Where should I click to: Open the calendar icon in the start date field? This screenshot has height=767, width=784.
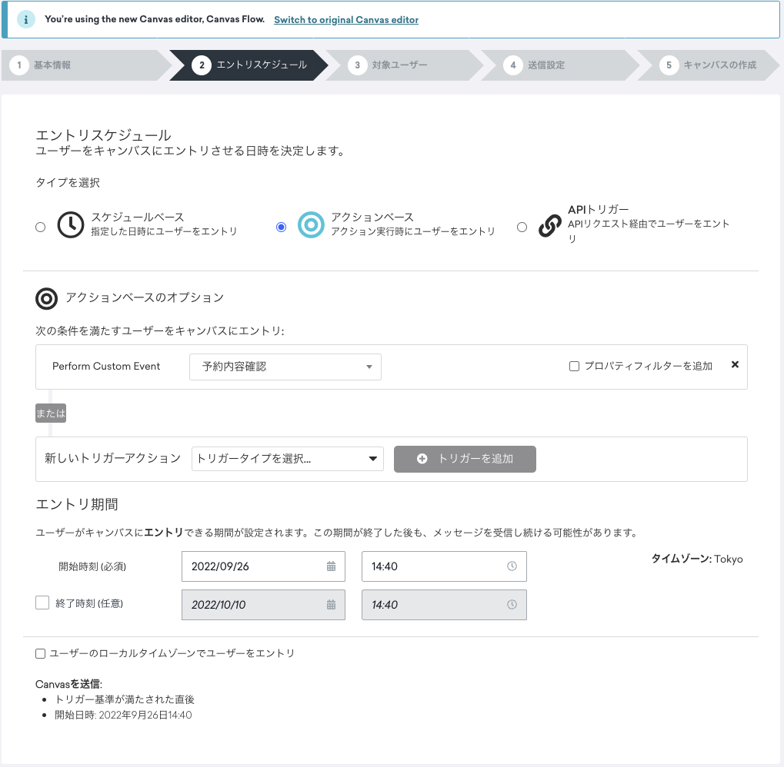pyautogui.click(x=331, y=566)
